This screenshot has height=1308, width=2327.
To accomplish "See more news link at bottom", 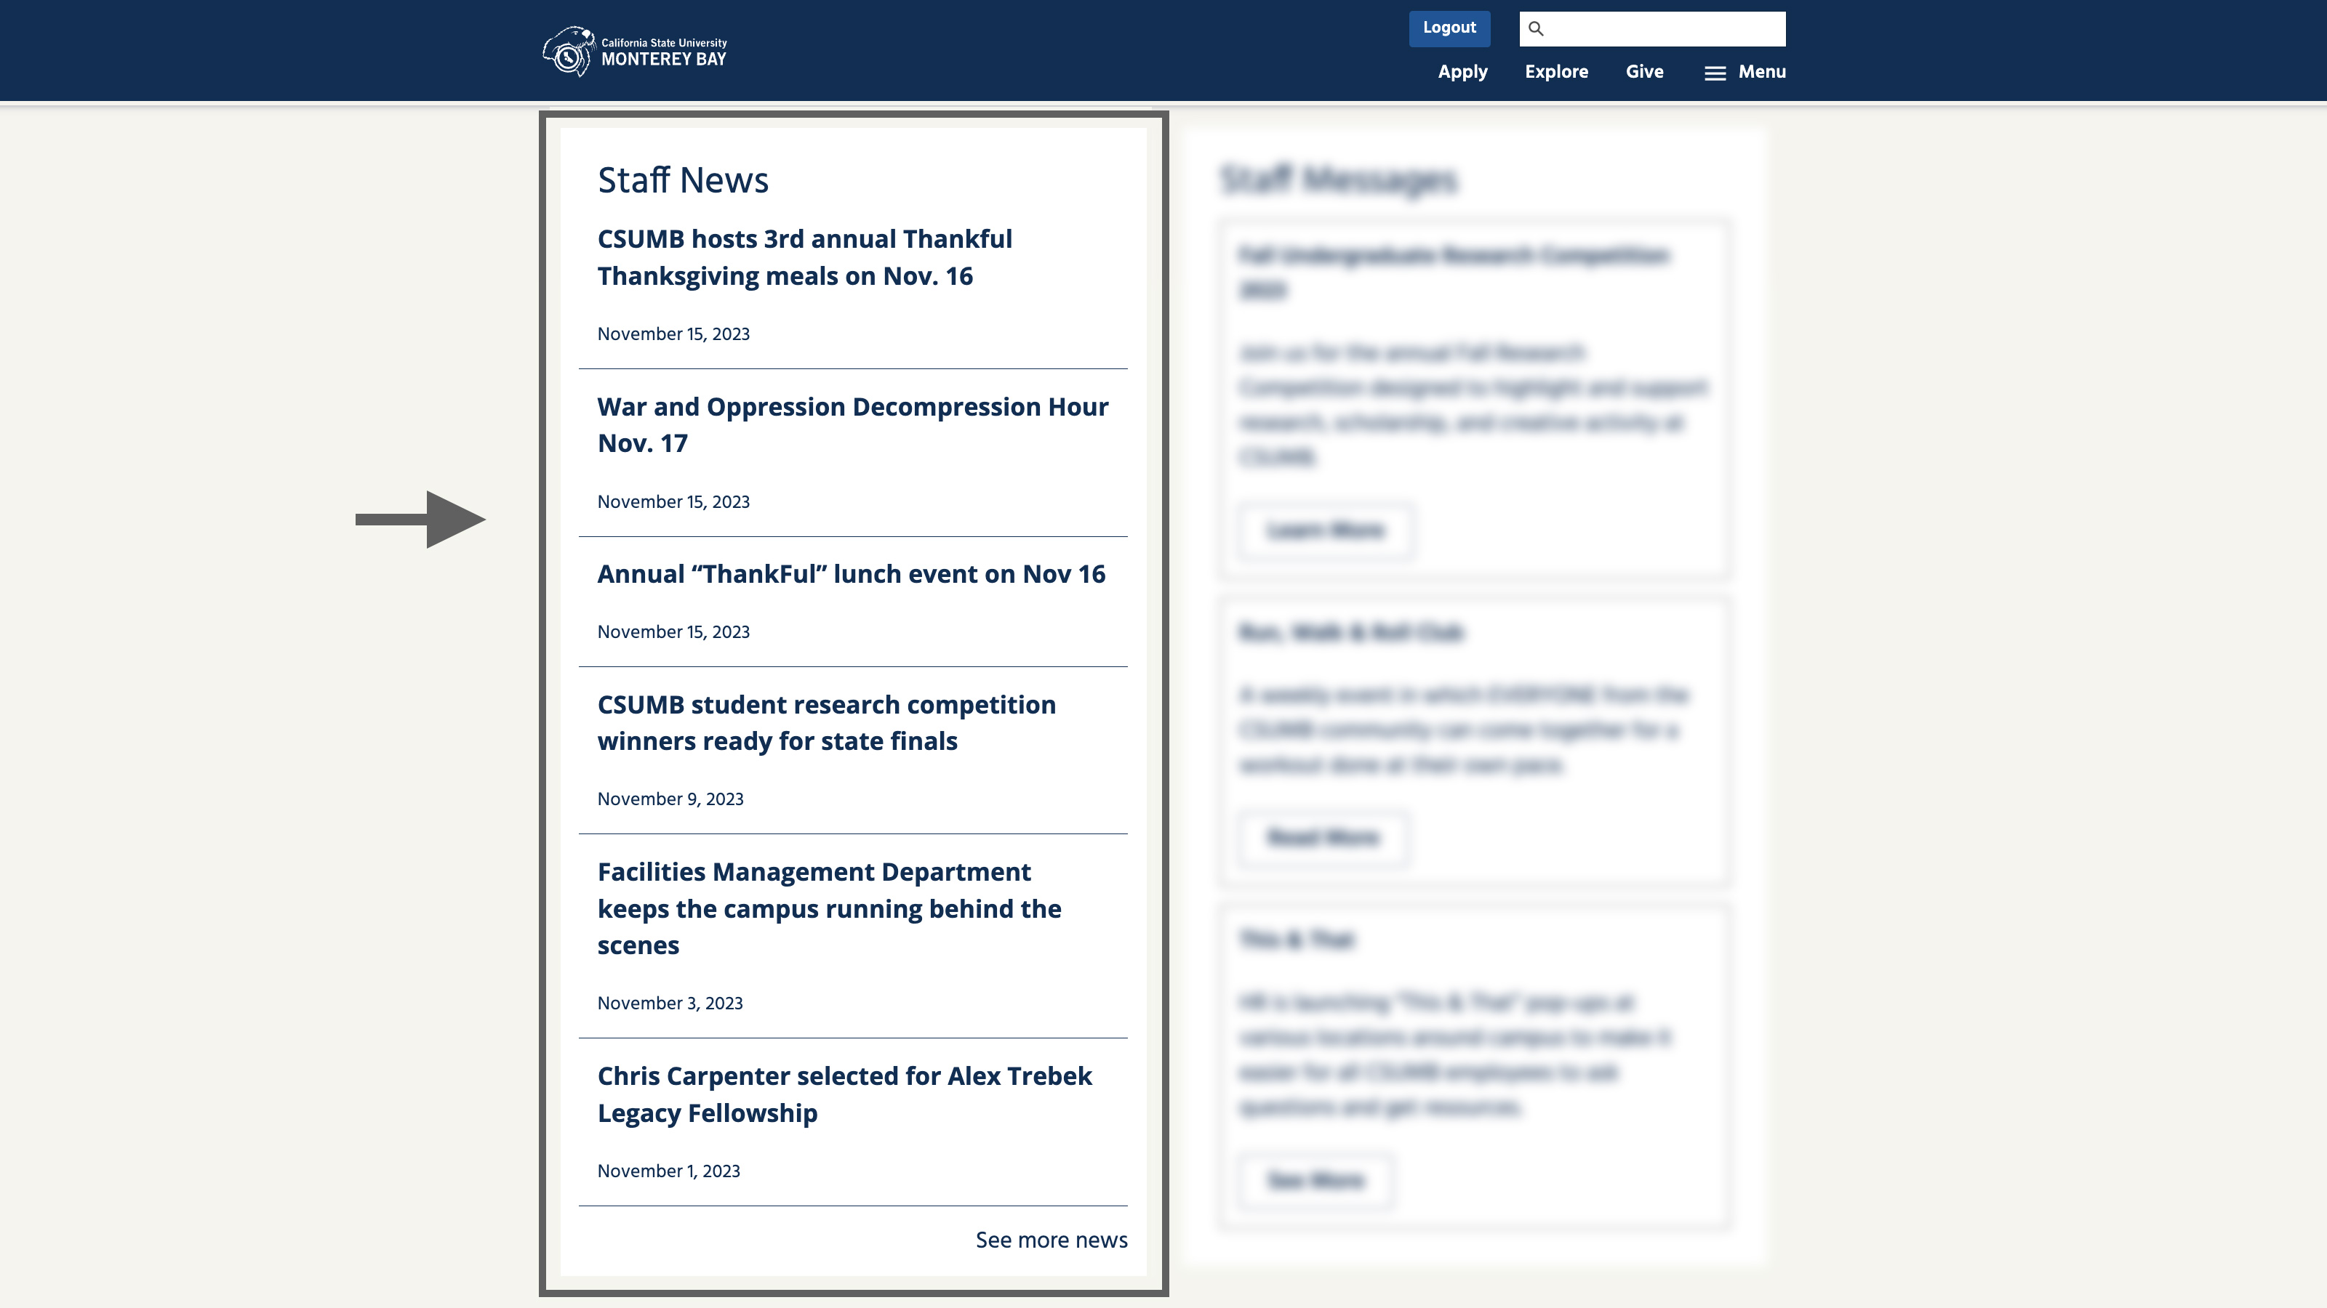I will [x=1050, y=1239].
